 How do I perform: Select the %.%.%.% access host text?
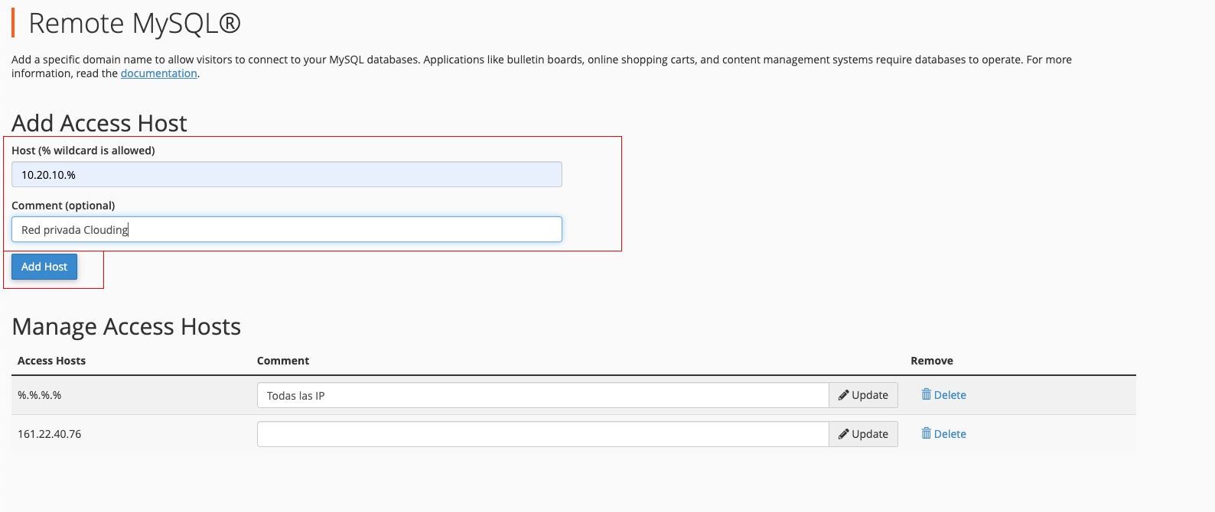(x=40, y=395)
